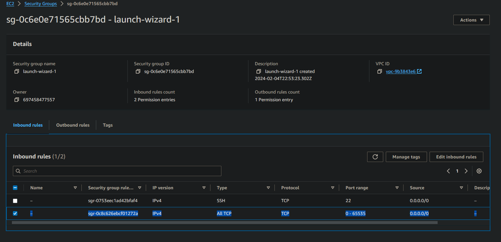
Task: Uncheck the All TCP rule checkbox
Action: (x=15, y=213)
